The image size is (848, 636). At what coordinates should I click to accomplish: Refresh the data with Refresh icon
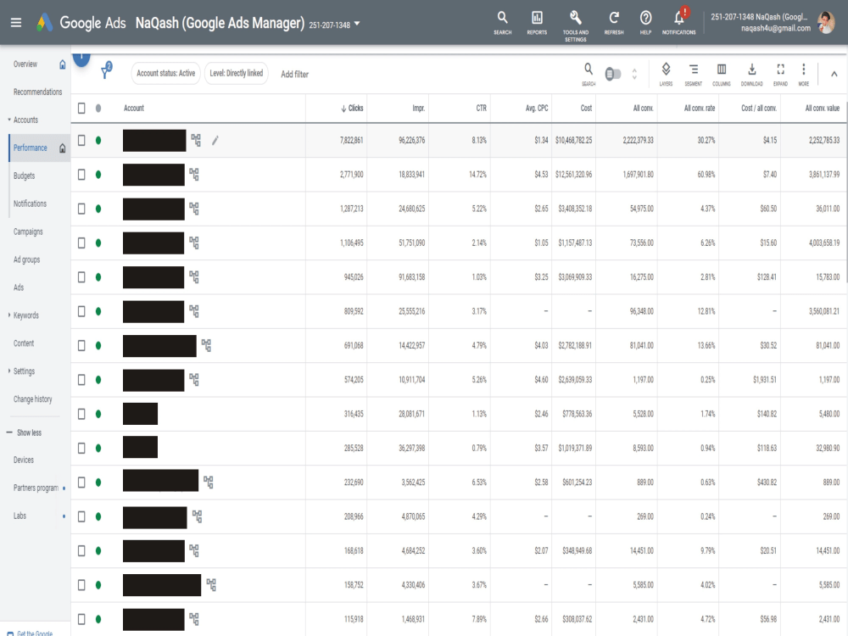point(614,23)
